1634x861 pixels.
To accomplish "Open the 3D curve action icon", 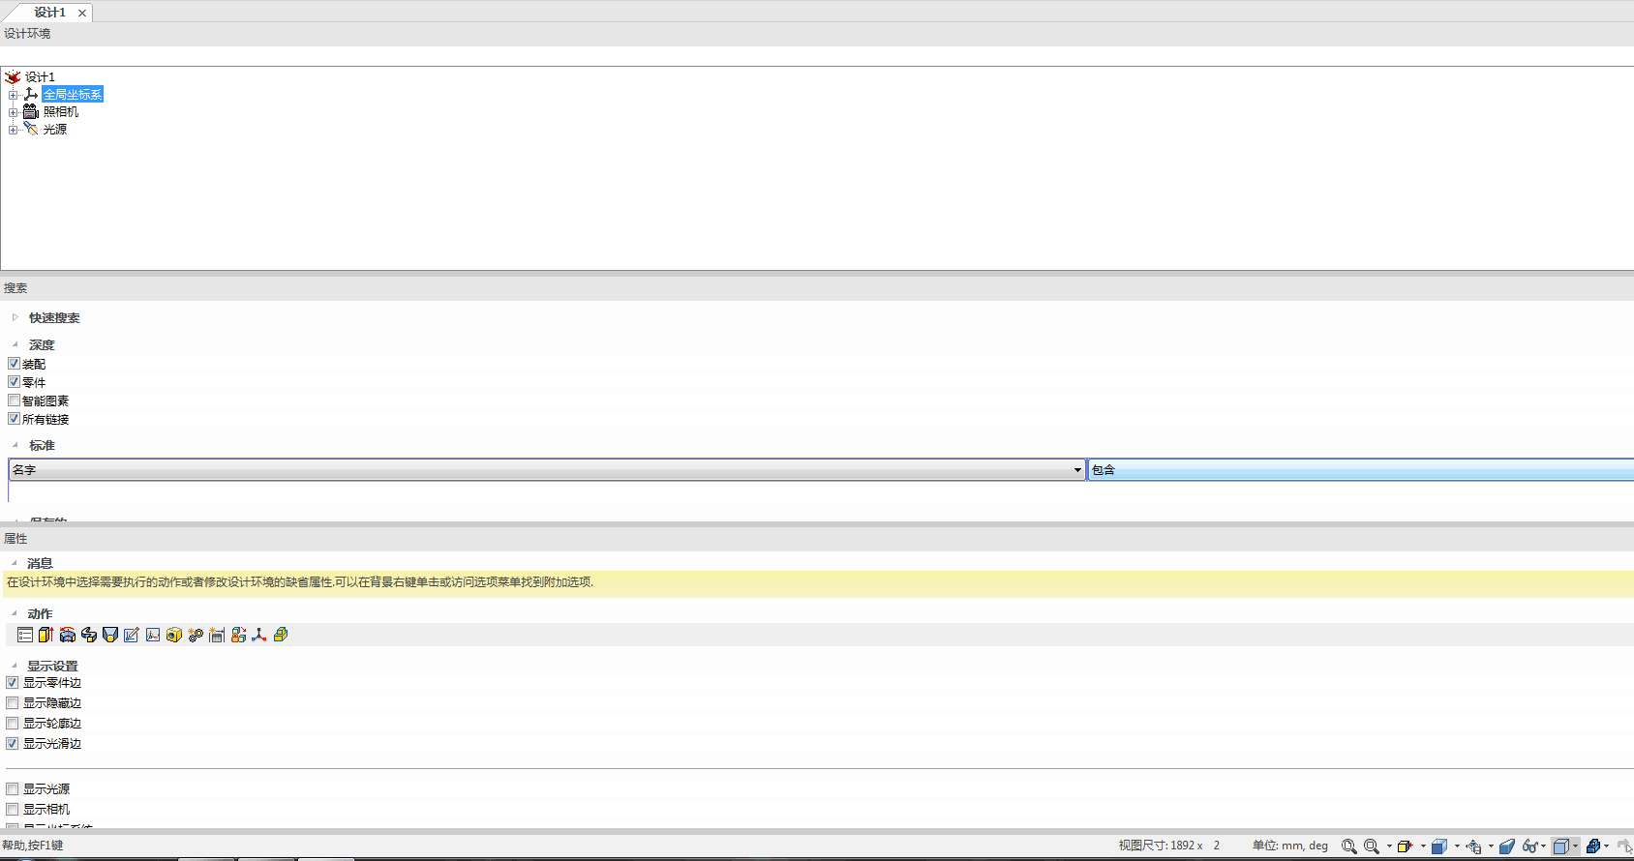I will coord(153,635).
